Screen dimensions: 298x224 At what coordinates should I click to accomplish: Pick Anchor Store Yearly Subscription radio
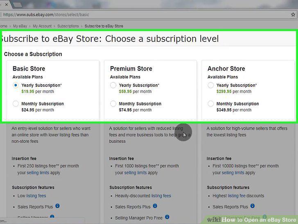(x=210, y=85)
